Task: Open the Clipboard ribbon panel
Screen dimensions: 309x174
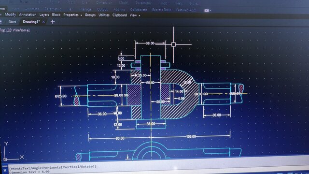Action: 120,15
